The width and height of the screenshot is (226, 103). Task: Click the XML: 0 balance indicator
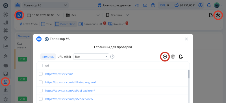(164, 5)
